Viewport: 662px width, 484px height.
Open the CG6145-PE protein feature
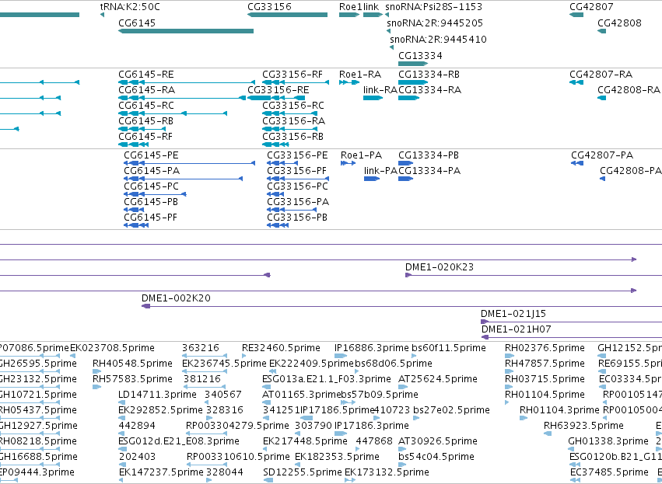(190, 163)
